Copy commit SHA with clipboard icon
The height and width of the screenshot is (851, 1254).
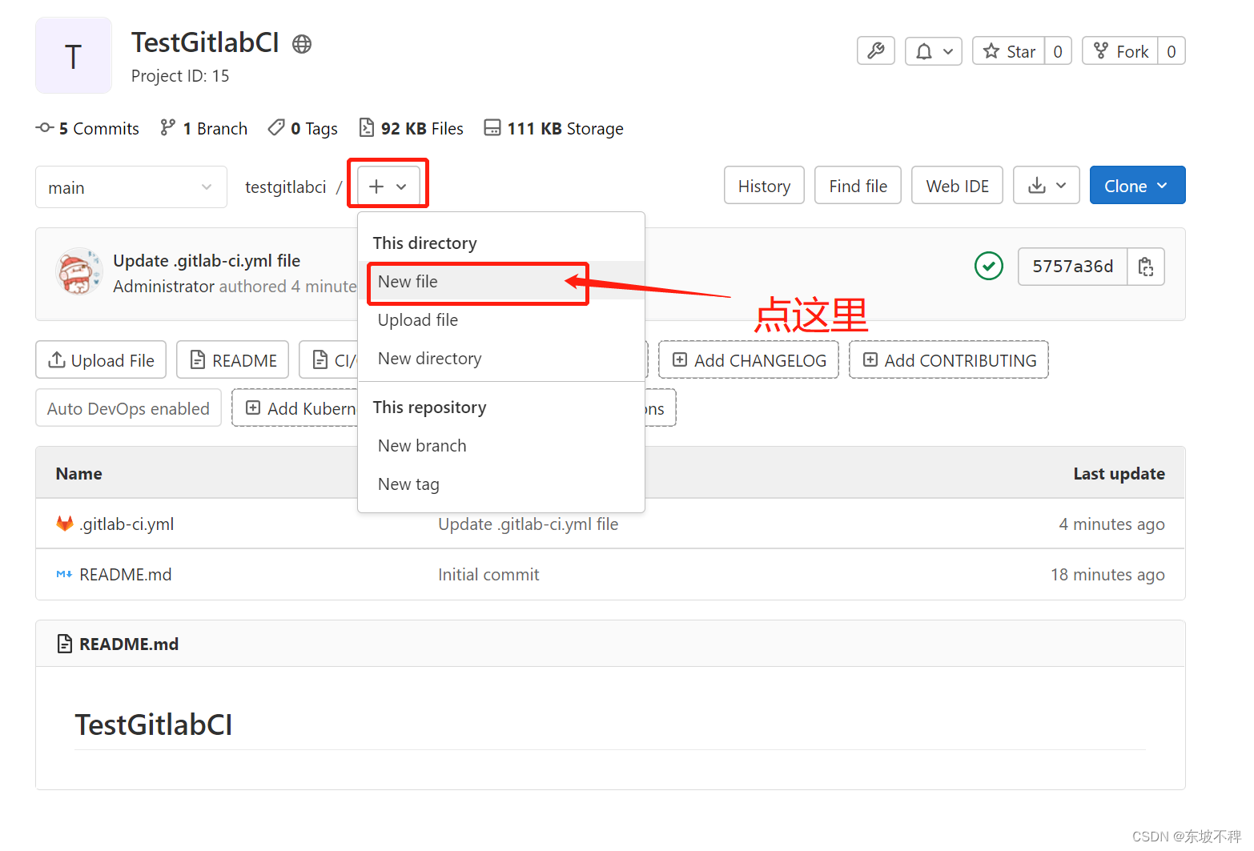pyautogui.click(x=1146, y=267)
